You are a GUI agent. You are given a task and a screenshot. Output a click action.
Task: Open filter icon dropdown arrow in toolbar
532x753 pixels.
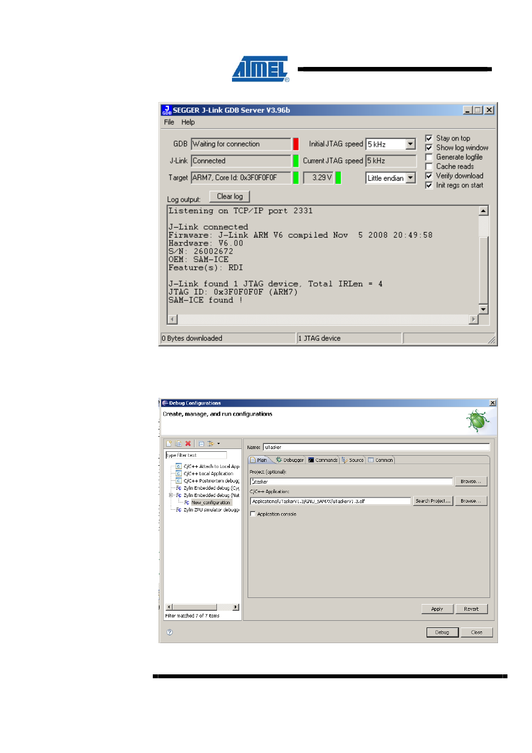(x=218, y=444)
